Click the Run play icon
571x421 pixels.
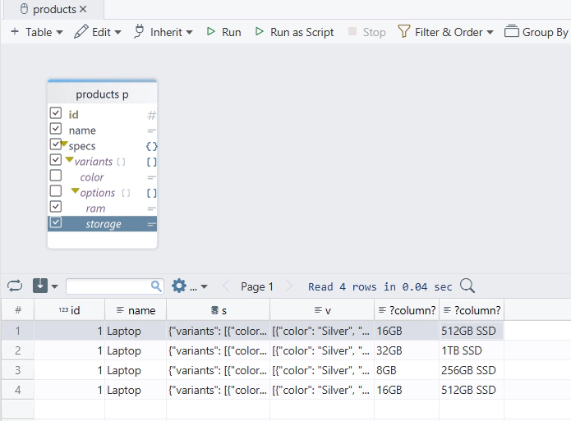tap(211, 32)
